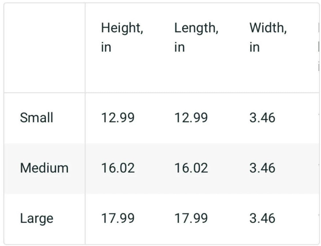Select the Large row label

(x=37, y=219)
